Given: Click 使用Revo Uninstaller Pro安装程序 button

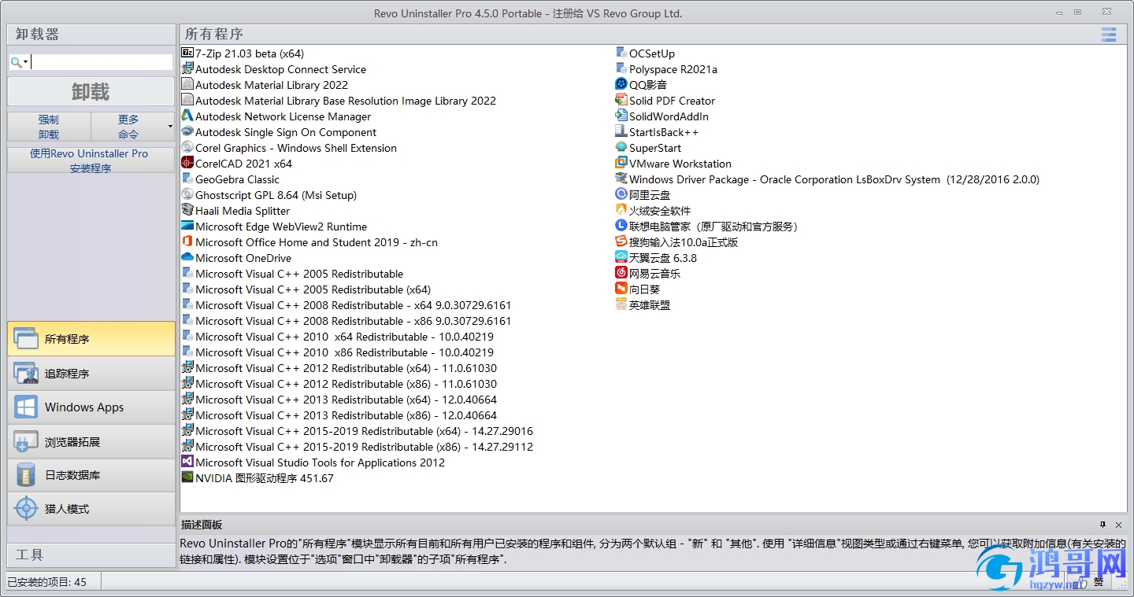Looking at the screenshot, I should pos(91,160).
